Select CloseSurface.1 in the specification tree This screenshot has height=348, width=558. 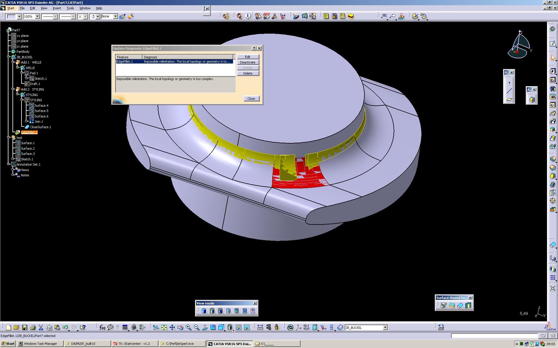pos(40,127)
